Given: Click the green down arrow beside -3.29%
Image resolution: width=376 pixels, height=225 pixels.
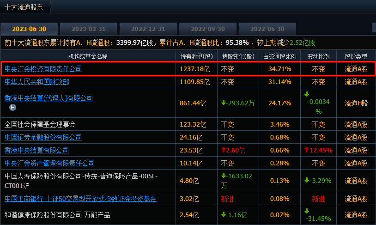Looking at the screenshot, I should [x=306, y=180].
